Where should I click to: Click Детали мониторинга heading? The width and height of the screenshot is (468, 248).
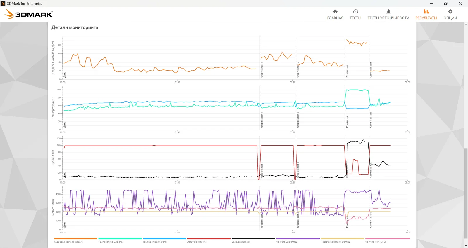point(75,27)
